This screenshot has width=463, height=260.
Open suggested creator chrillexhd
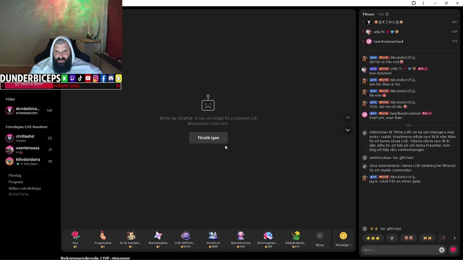[x=29, y=138]
